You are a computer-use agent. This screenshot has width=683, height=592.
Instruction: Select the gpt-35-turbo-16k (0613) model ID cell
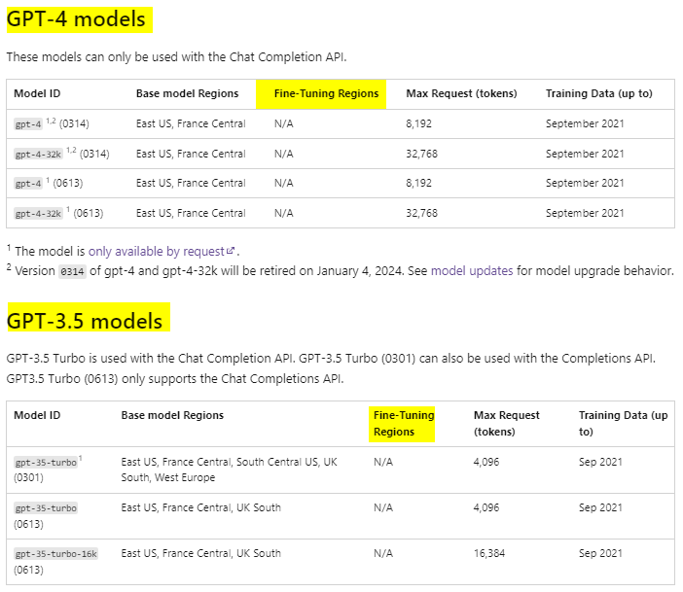55,562
